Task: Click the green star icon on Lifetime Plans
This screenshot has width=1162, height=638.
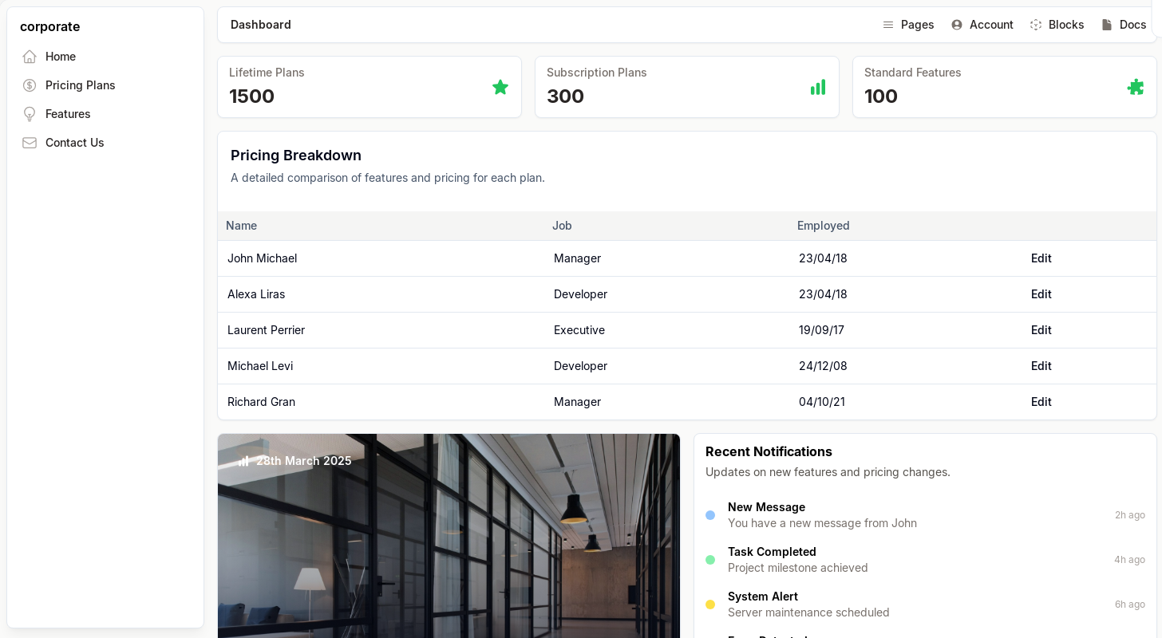Action: coord(500,87)
